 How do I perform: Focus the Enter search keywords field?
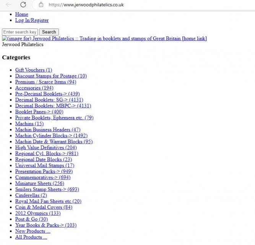(20, 32)
